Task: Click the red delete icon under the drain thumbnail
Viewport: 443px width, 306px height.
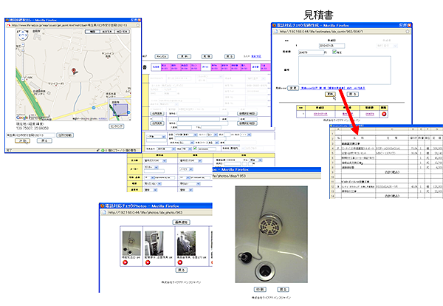Action: tap(126, 262)
